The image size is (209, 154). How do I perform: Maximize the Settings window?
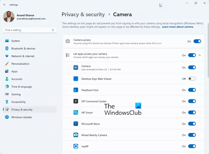[x=196, y=3]
